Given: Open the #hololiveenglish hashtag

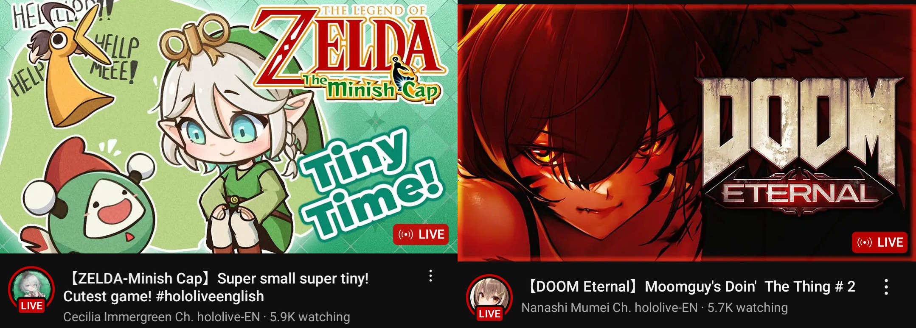Looking at the screenshot, I should tap(210, 296).
